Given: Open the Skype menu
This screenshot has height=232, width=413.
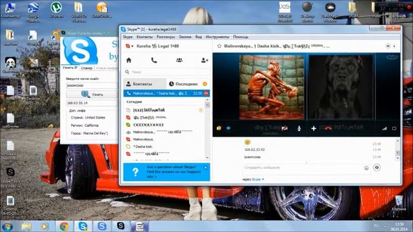Looking at the screenshot, I should click(x=128, y=37).
